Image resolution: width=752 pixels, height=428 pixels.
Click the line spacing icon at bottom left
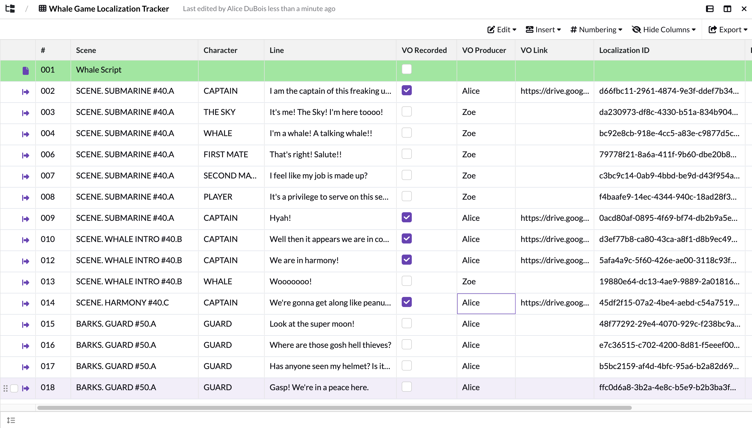point(11,420)
